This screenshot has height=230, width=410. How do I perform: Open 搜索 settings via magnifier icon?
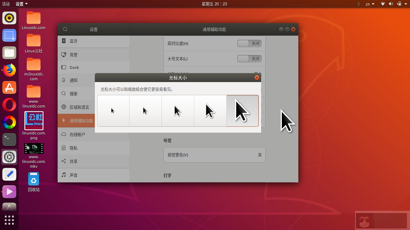pyautogui.click(x=64, y=93)
